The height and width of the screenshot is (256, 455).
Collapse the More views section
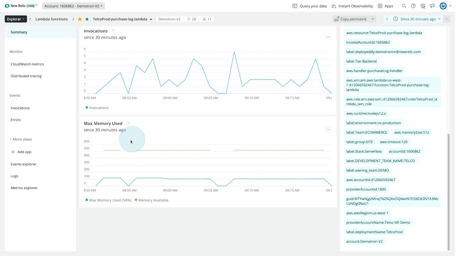tap(20, 139)
